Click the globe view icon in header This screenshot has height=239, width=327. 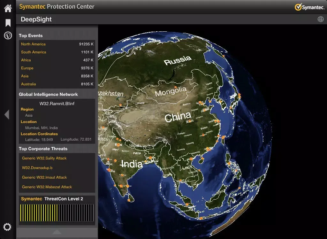(321, 19)
